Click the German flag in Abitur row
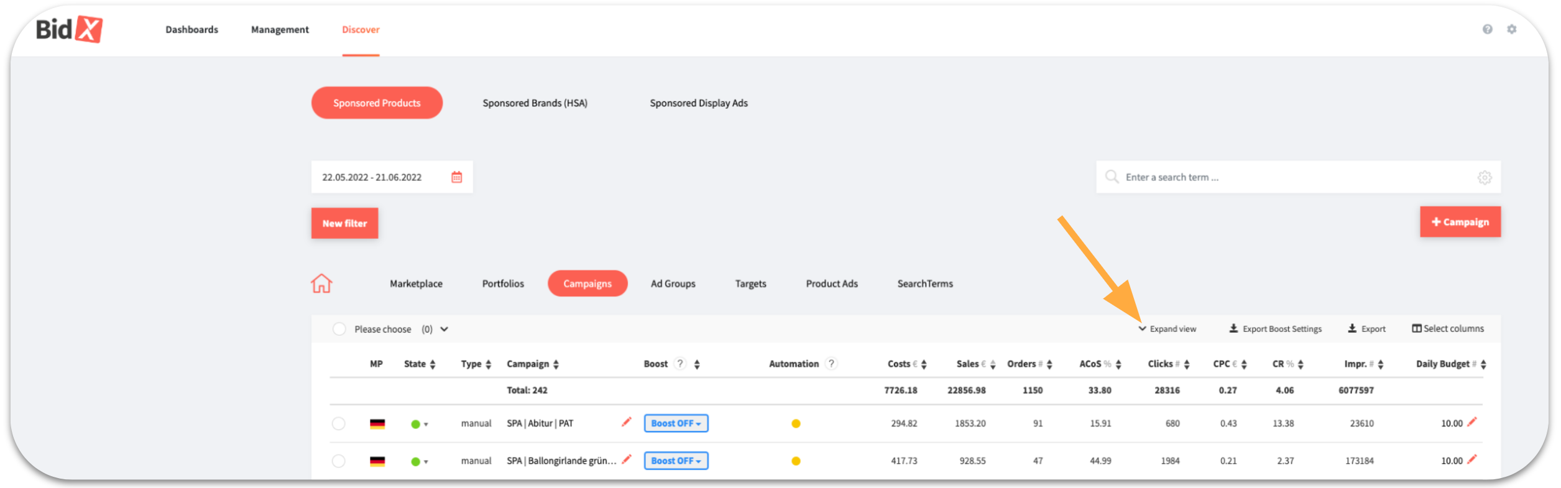1561x488 pixels. (377, 424)
